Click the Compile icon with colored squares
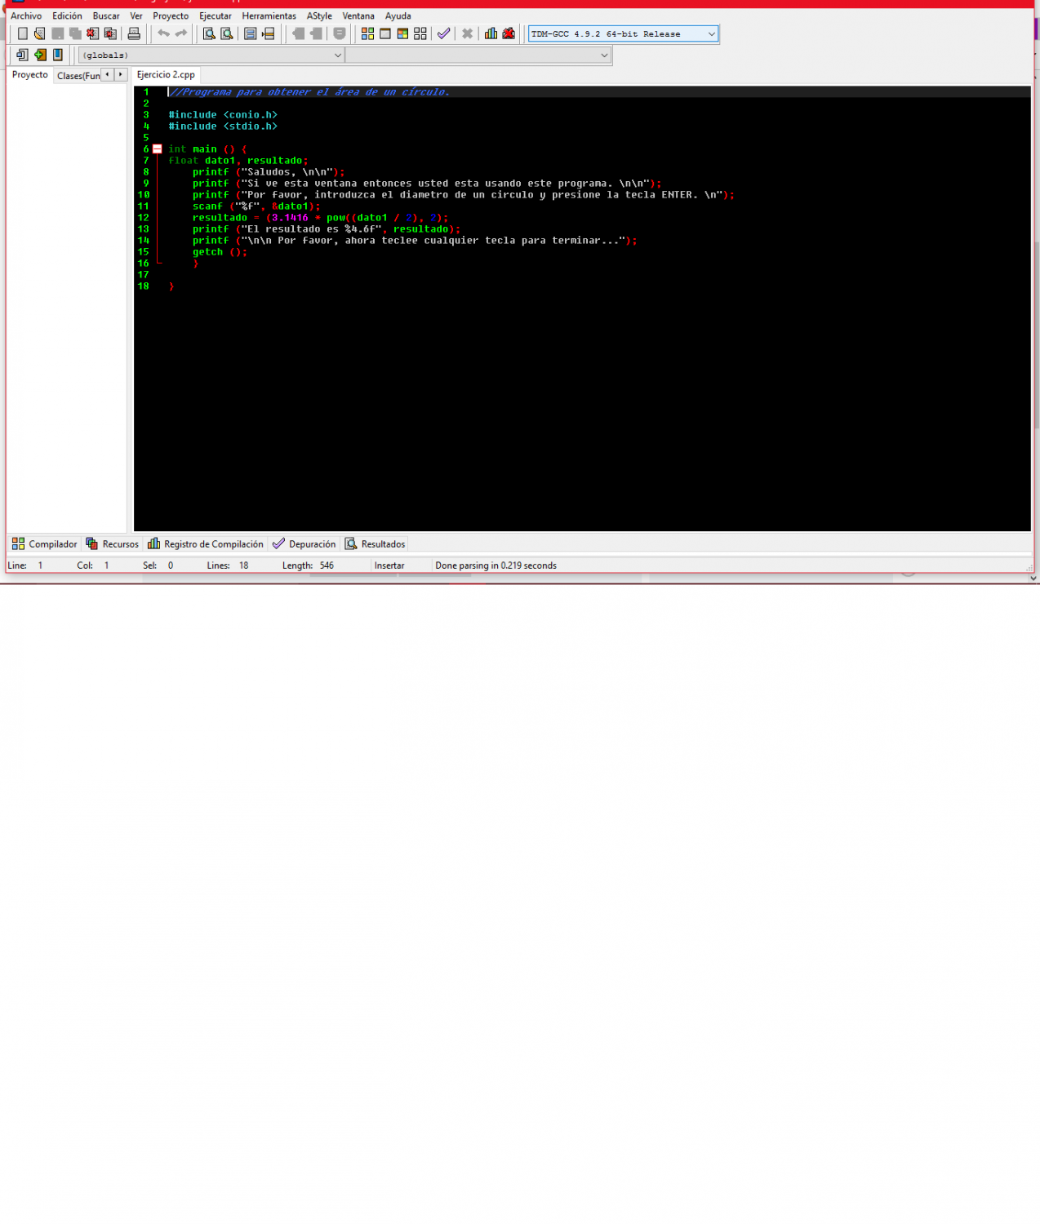Screen dimensions: 1040x1224 [367, 33]
